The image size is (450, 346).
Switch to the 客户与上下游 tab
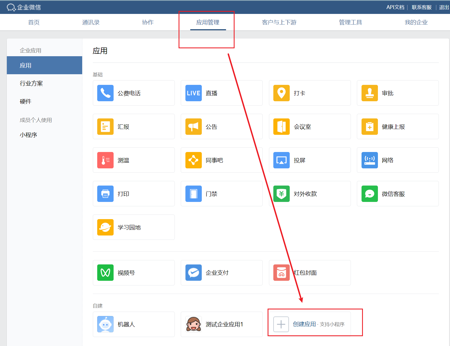tap(279, 22)
